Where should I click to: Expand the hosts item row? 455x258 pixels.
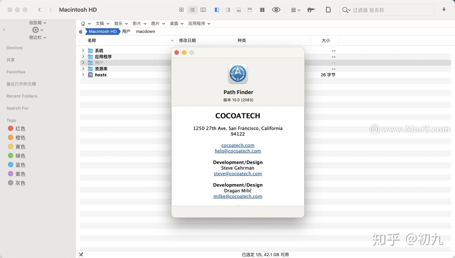[83, 75]
